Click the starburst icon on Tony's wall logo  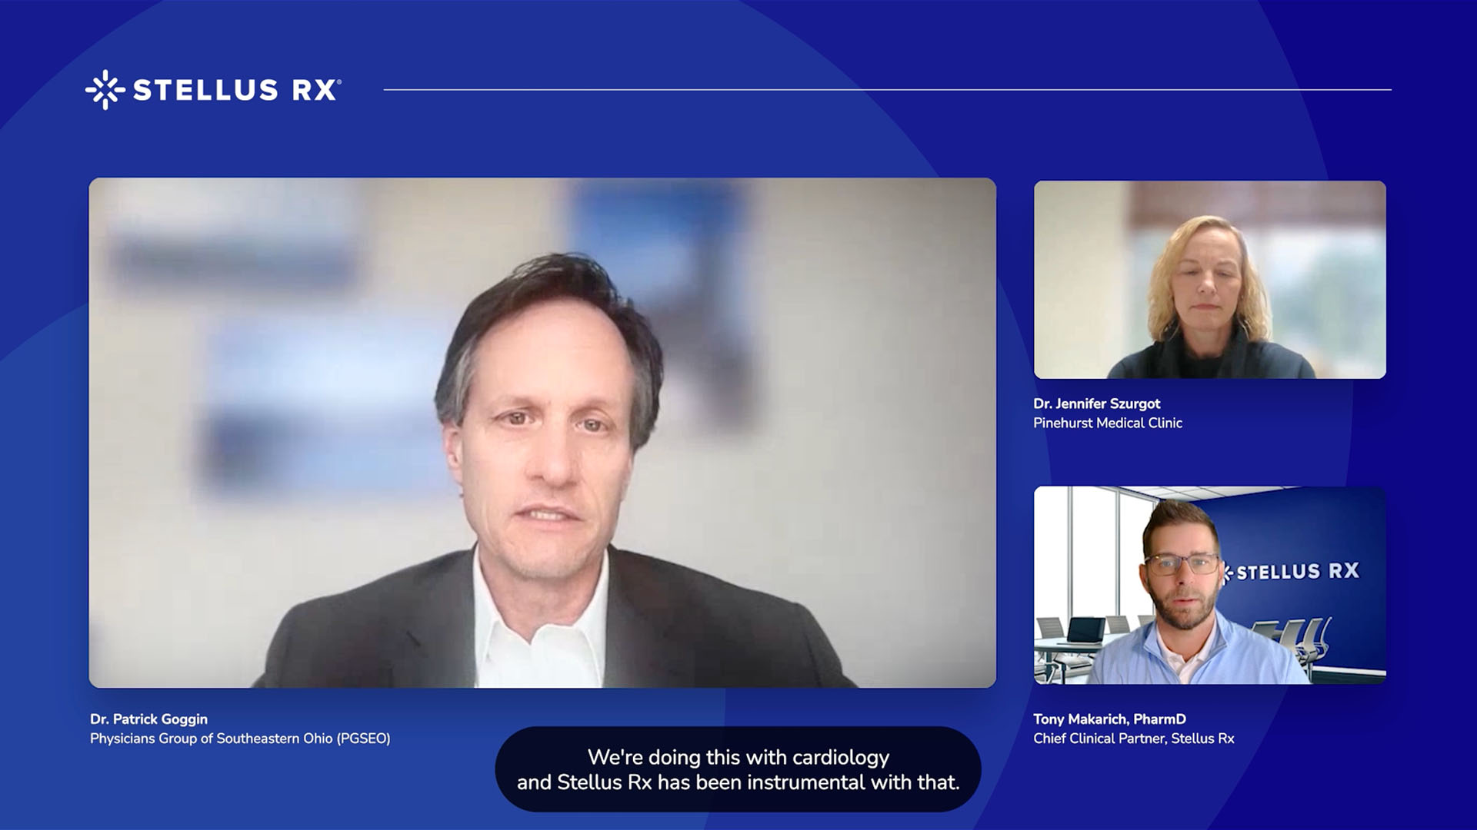coord(1228,573)
